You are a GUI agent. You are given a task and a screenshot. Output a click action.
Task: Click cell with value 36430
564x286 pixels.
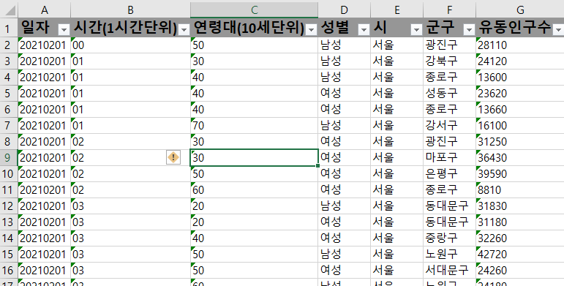520,157
